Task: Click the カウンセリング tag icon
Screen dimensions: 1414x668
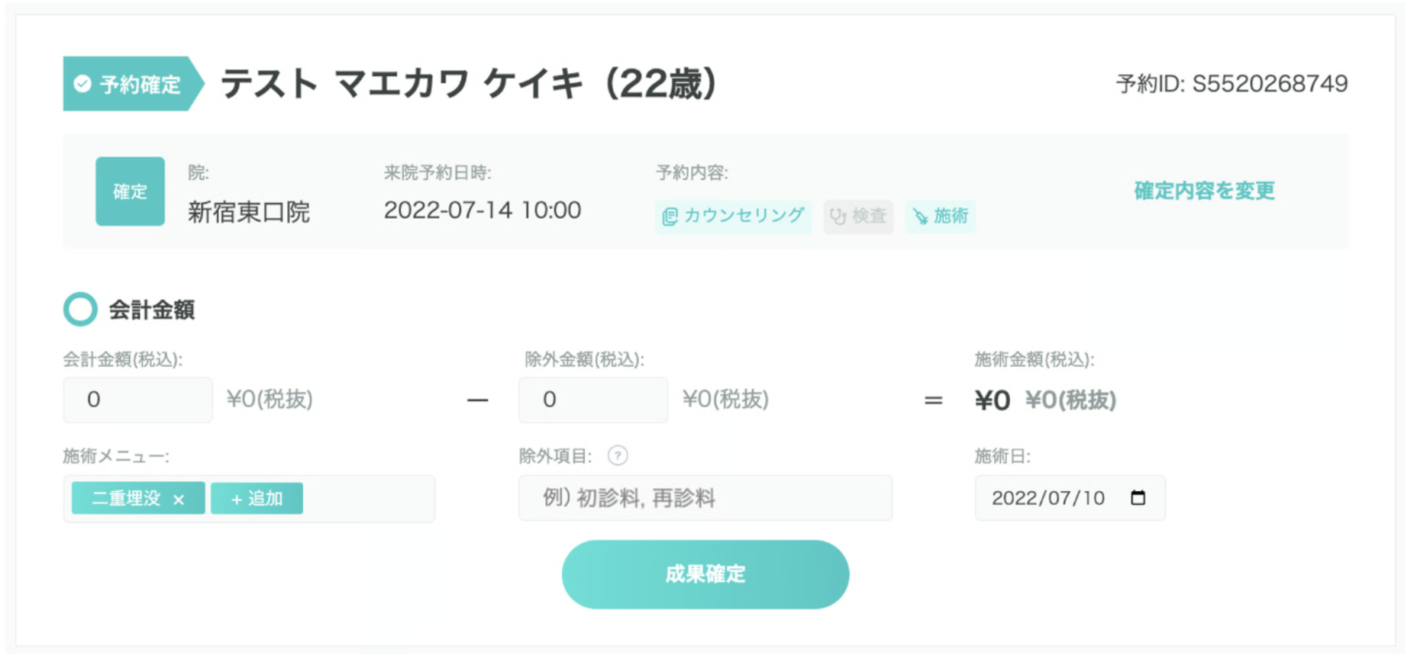Action: click(x=670, y=217)
